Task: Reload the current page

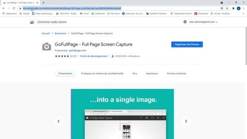Action: pyautogui.click(x=14, y=8)
